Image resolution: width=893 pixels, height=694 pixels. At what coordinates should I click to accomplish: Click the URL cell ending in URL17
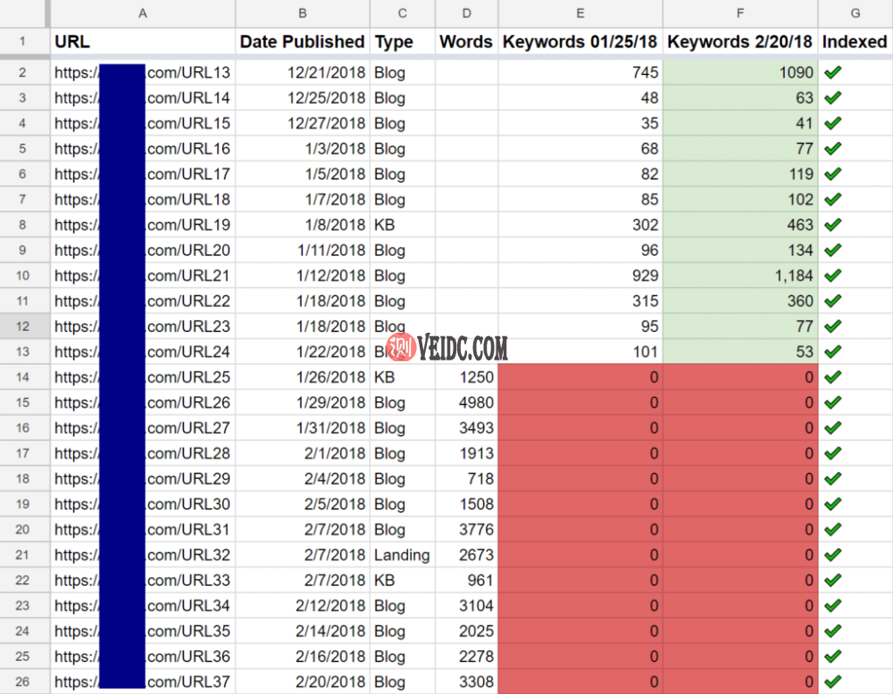pyautogui.click(x=143, y=174)
